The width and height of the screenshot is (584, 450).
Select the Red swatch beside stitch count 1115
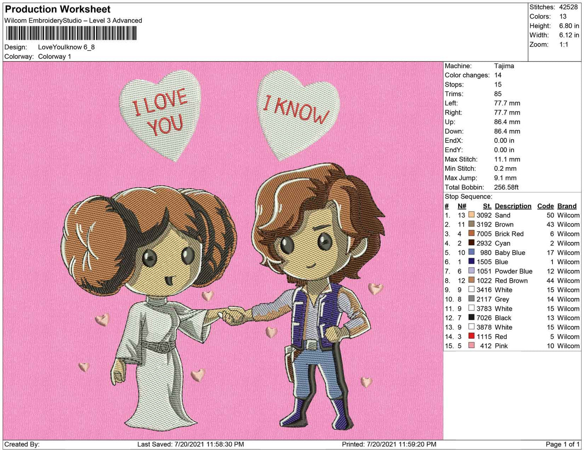coord(471,336)
